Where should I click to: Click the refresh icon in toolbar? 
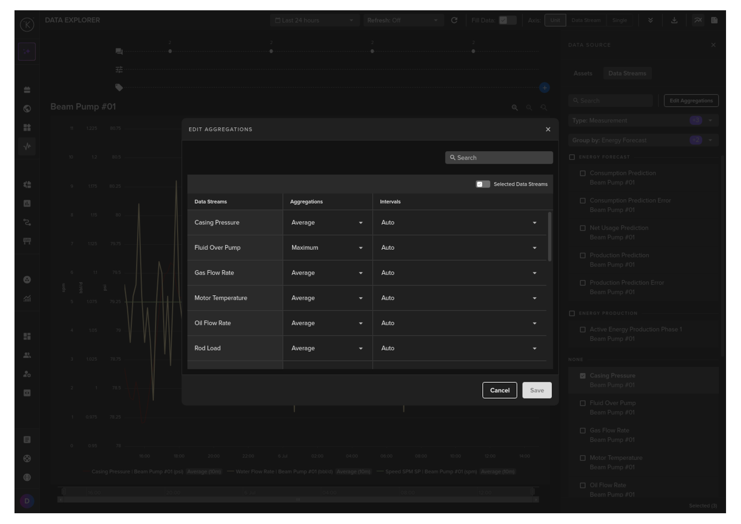[x=454, y=21]
